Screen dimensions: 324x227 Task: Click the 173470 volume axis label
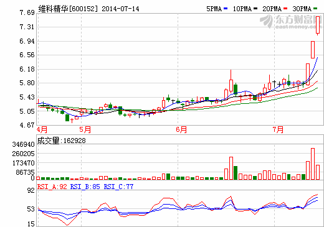click(24, 163)
